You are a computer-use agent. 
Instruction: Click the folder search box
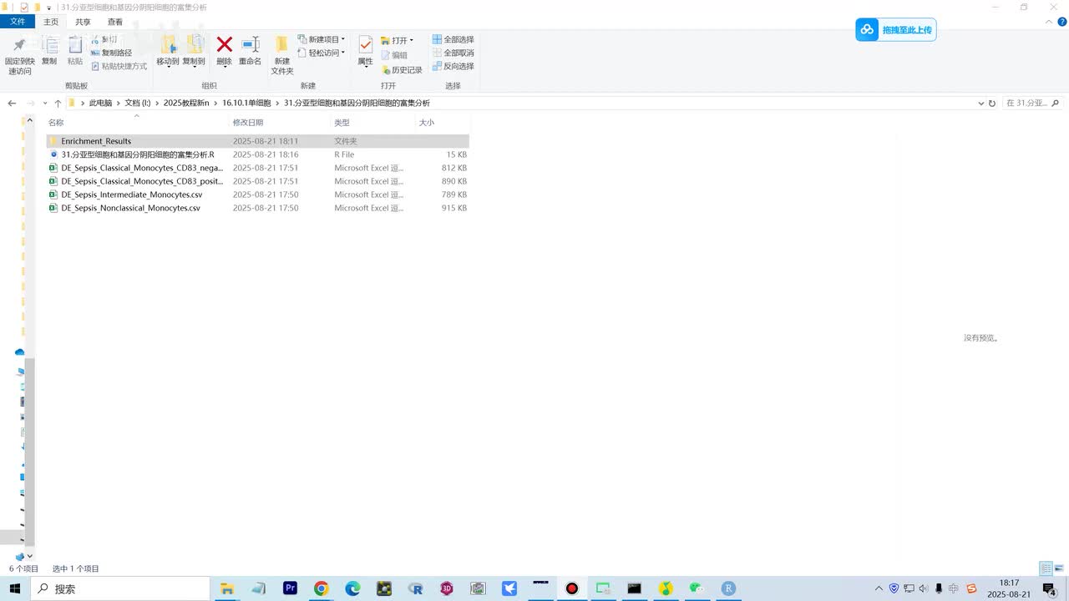(x=1032, y=104)
